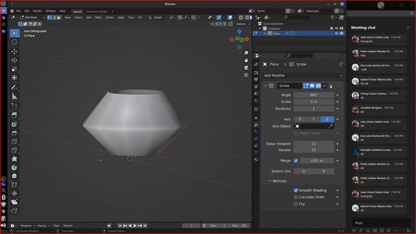Click Stretch UVs V button
The image size is (416, 234).
click(324, 172)
